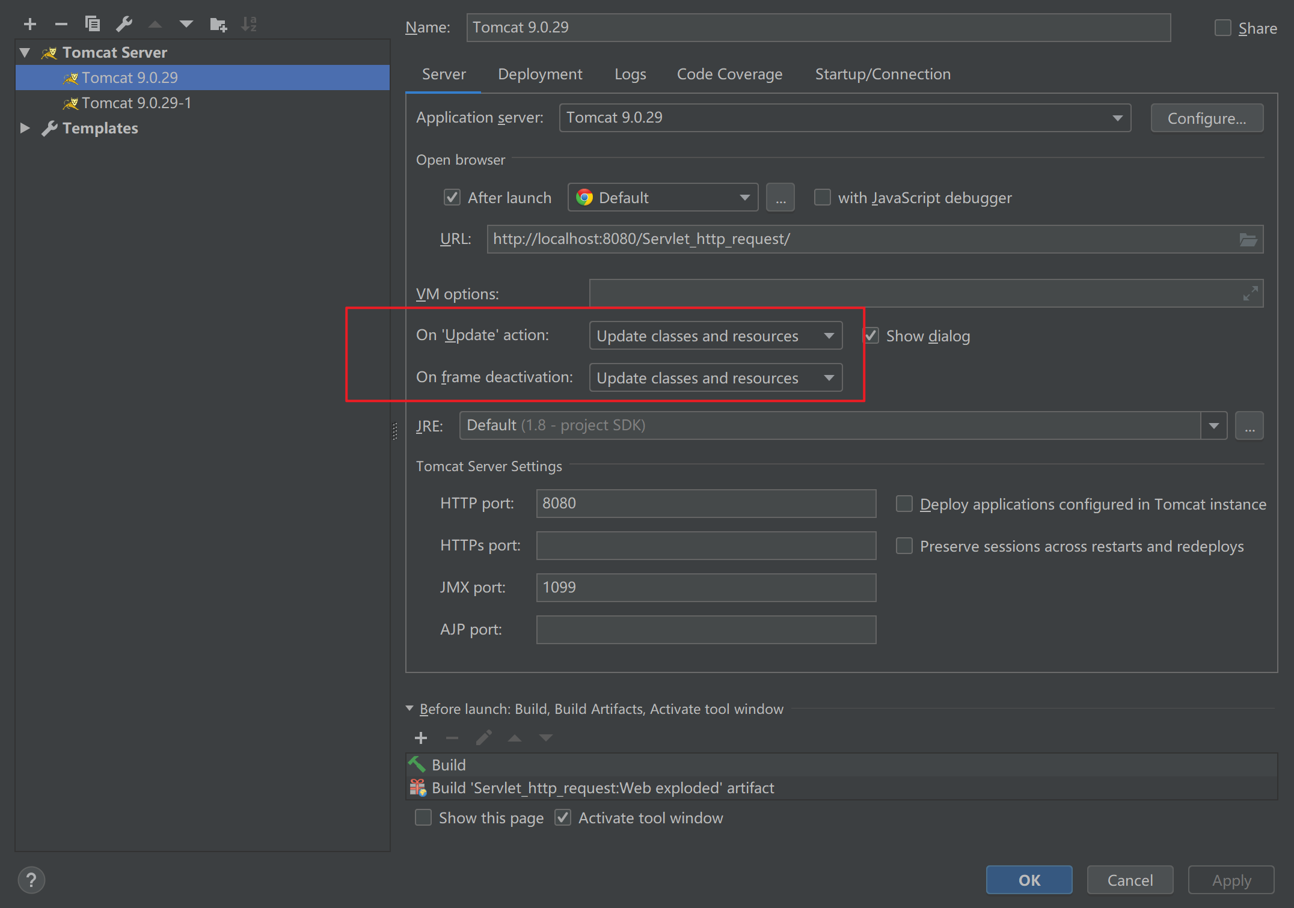Collapse the Before launch section
This screenshot has height=908, width=1294.
tap(410, 709)
